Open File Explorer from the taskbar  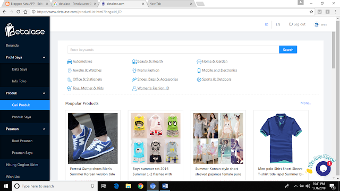(129, 186)
